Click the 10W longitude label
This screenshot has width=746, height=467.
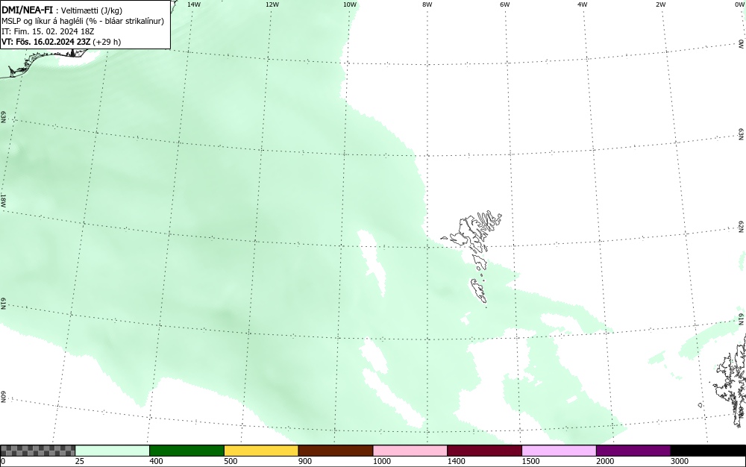pyautogui.click(x=350, y=4)
